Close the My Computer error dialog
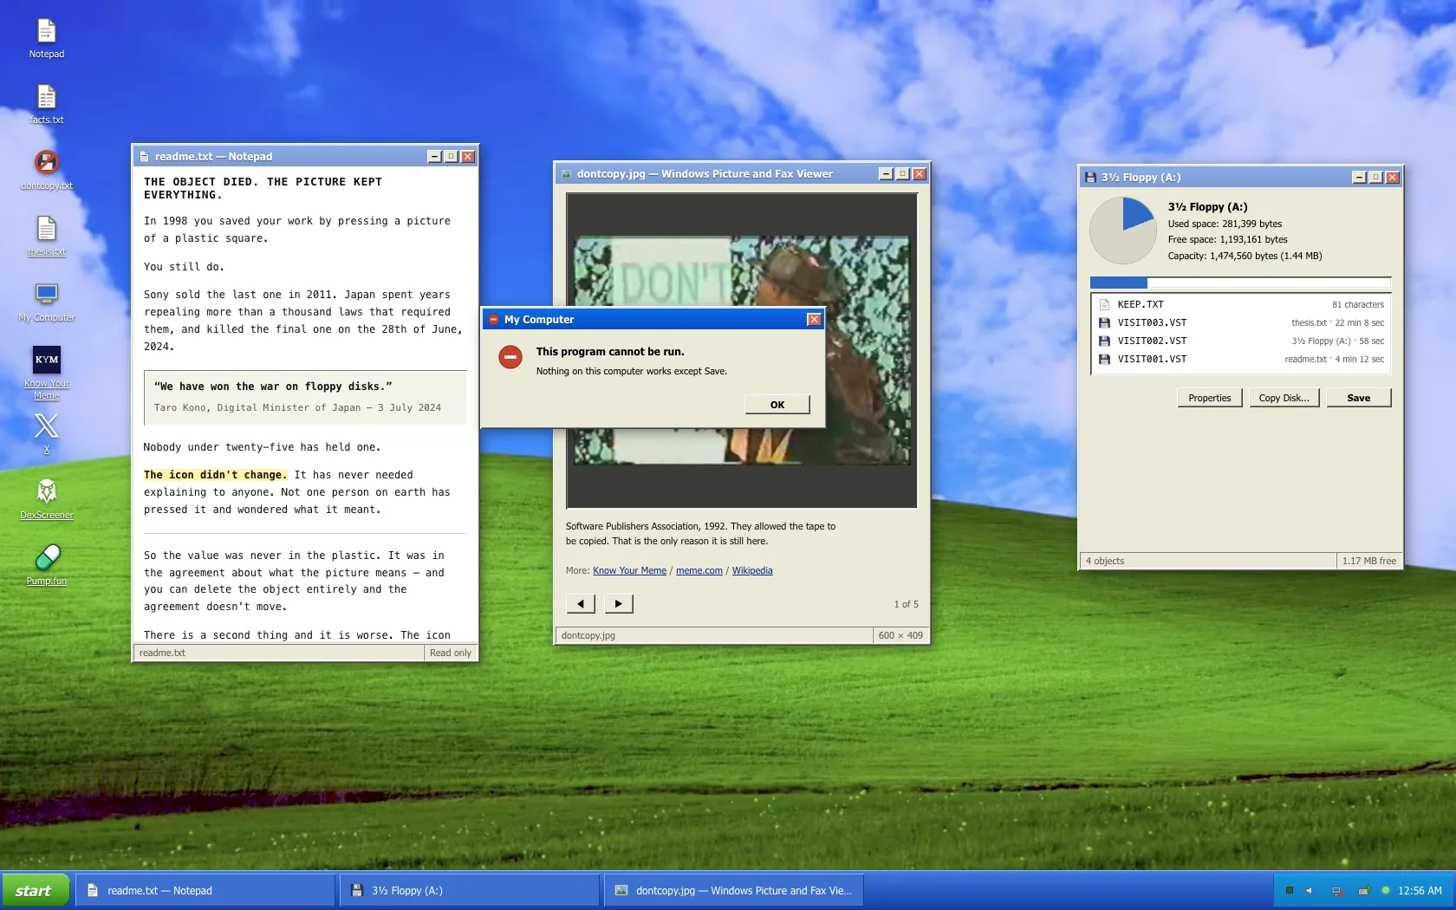The height and width of the screenshot is (910, 1456). point(814,319)
